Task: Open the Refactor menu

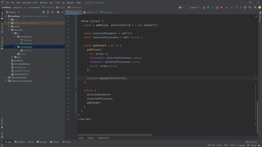Action: click(44, 3)
